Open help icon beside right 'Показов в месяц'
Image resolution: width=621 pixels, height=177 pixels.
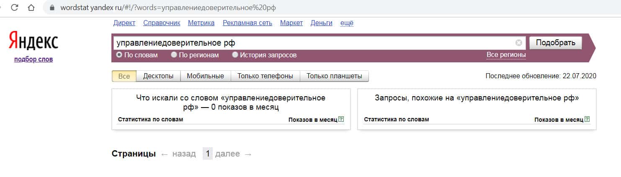coord(587,119)
